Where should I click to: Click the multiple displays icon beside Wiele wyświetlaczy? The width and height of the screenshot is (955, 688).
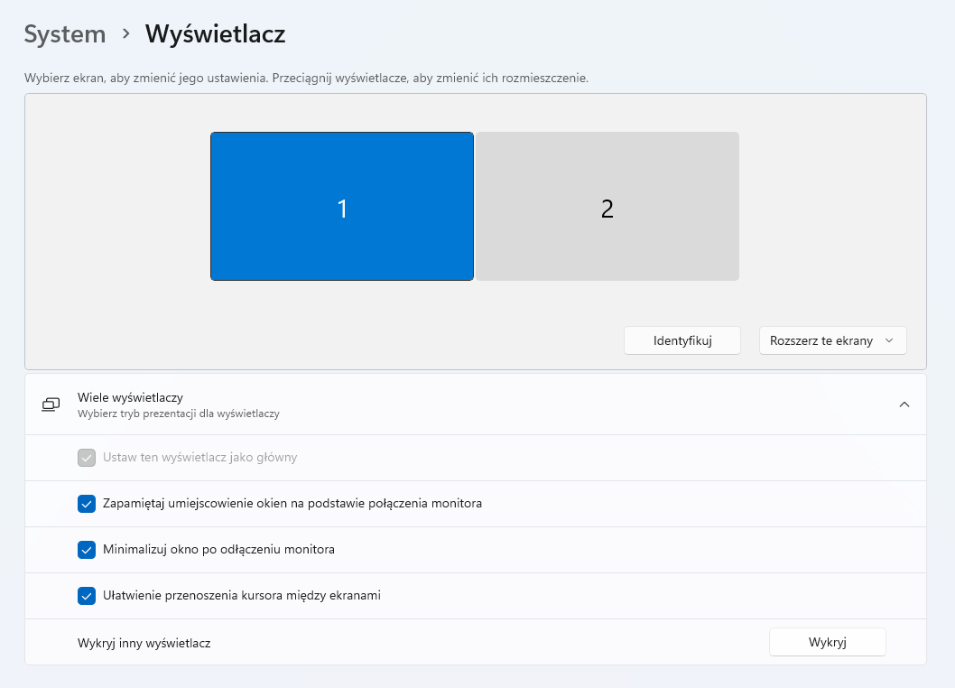click(x=51, y=404)
